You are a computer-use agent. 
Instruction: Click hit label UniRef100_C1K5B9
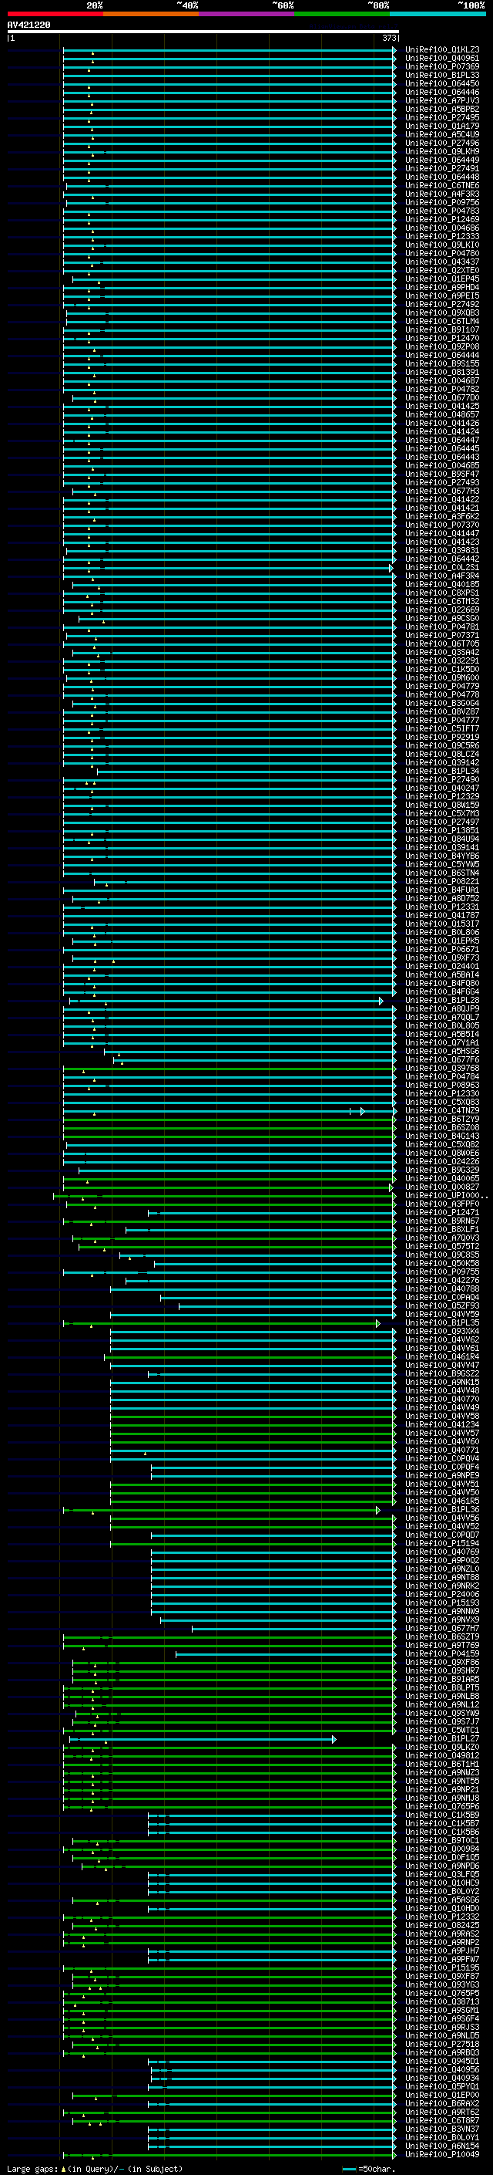pos(442,1815)
